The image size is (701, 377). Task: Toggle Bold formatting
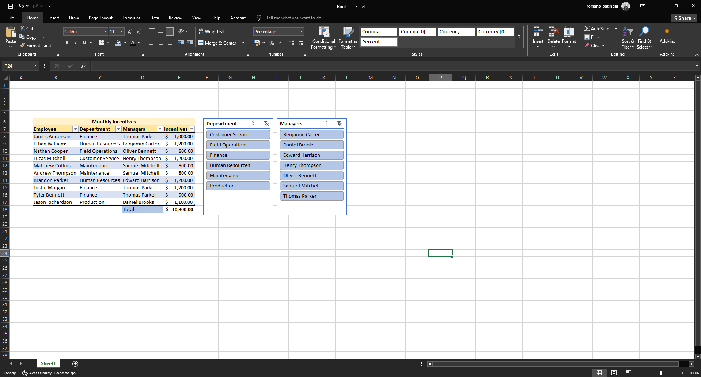tap(67, 43)
